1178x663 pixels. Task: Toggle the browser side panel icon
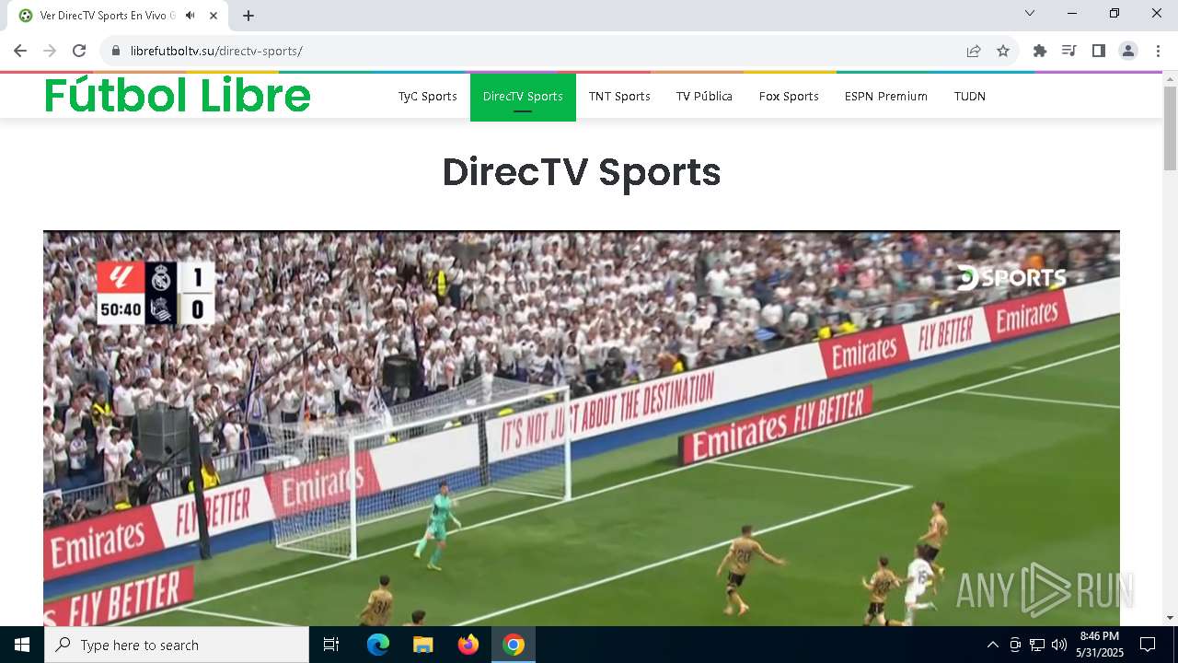point(1099,51)
